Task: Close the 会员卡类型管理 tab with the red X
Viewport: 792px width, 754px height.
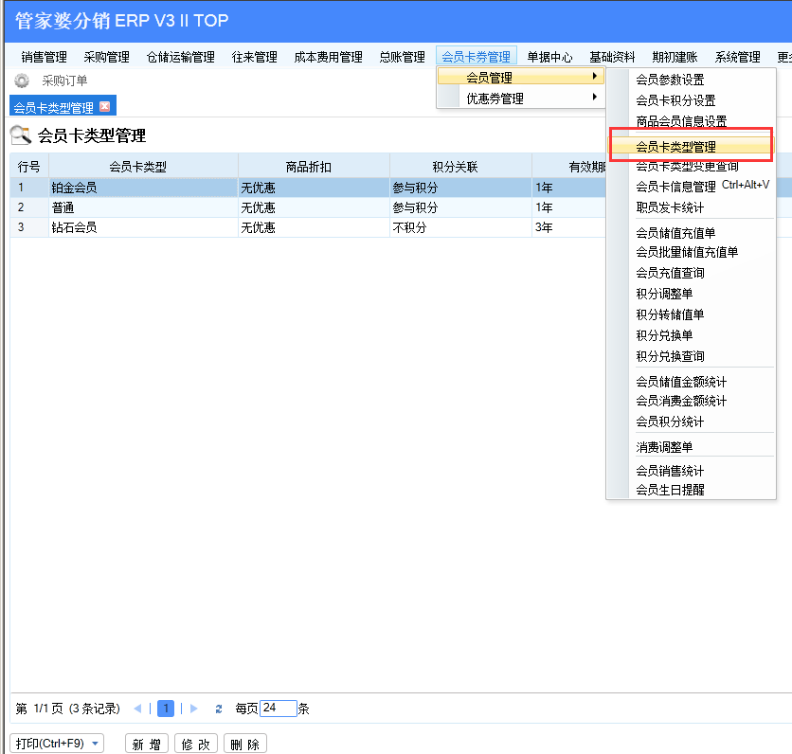Action: pos(104,107)
